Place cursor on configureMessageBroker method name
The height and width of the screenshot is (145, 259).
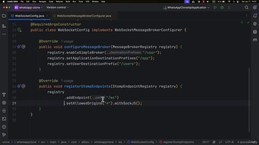(x=87, y=47)
